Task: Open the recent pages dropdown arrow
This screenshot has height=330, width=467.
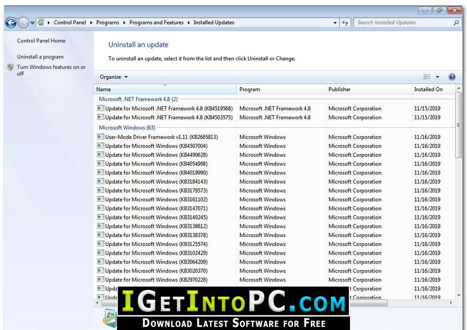Action: coord(32,23)
